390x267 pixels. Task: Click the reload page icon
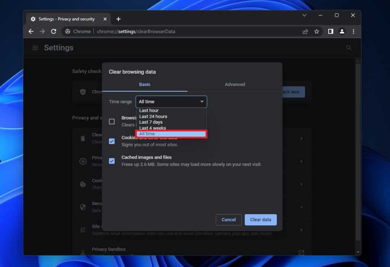pos(53,31)
